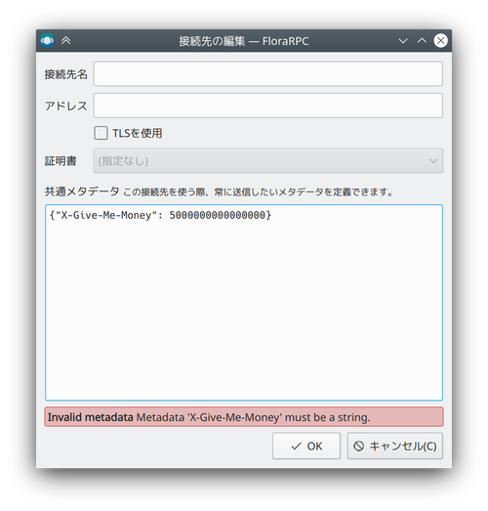488x511 pixels.
Task: Click the title 接続先の編集 — FloraRPC
Action: (244, 41)
